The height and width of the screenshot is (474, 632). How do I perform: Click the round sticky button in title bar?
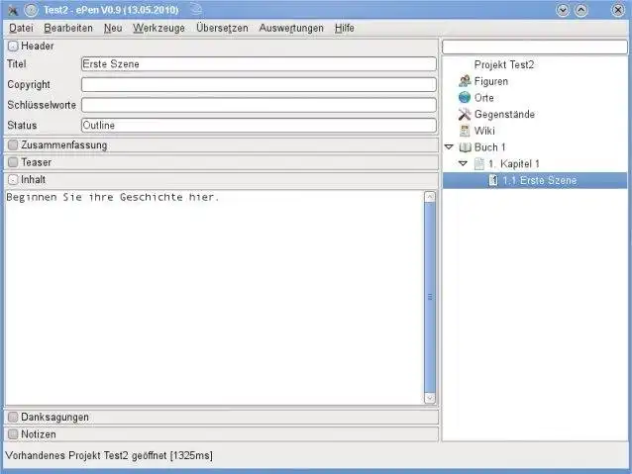click(31, 10)
